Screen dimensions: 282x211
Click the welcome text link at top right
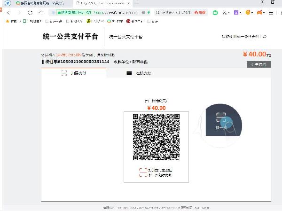[244, 37]
